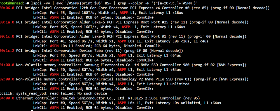This screenshot has width=280, height=111.
Task: Click the Samsung NVMe SSD Controller 980 text
Action: click(x=137, y=65)
